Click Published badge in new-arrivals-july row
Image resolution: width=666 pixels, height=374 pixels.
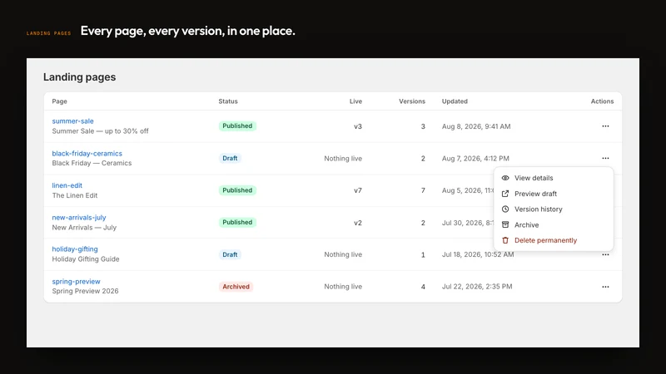(x=237, y=222)
